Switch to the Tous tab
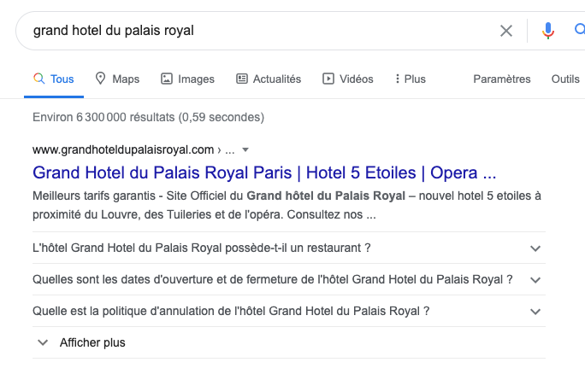Screen dimensions: 585x368 [54, 79]
